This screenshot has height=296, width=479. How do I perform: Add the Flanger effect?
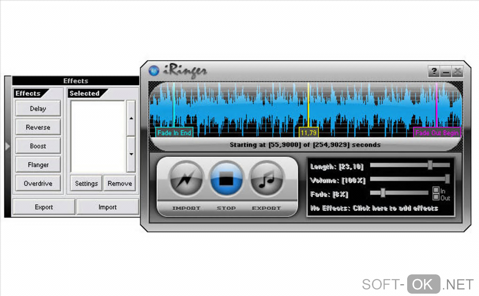coord(38,165)
